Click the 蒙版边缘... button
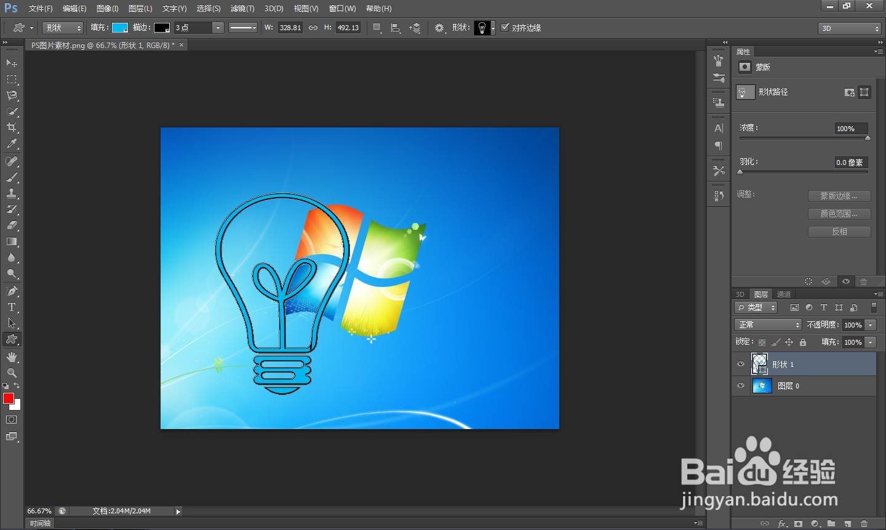886x530 pixels. tap(839, 196)
